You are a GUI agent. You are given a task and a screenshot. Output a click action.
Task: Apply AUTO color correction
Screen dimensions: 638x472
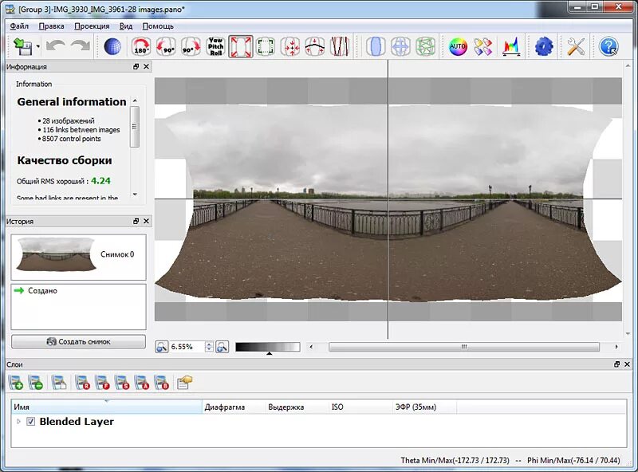point(458,46)
